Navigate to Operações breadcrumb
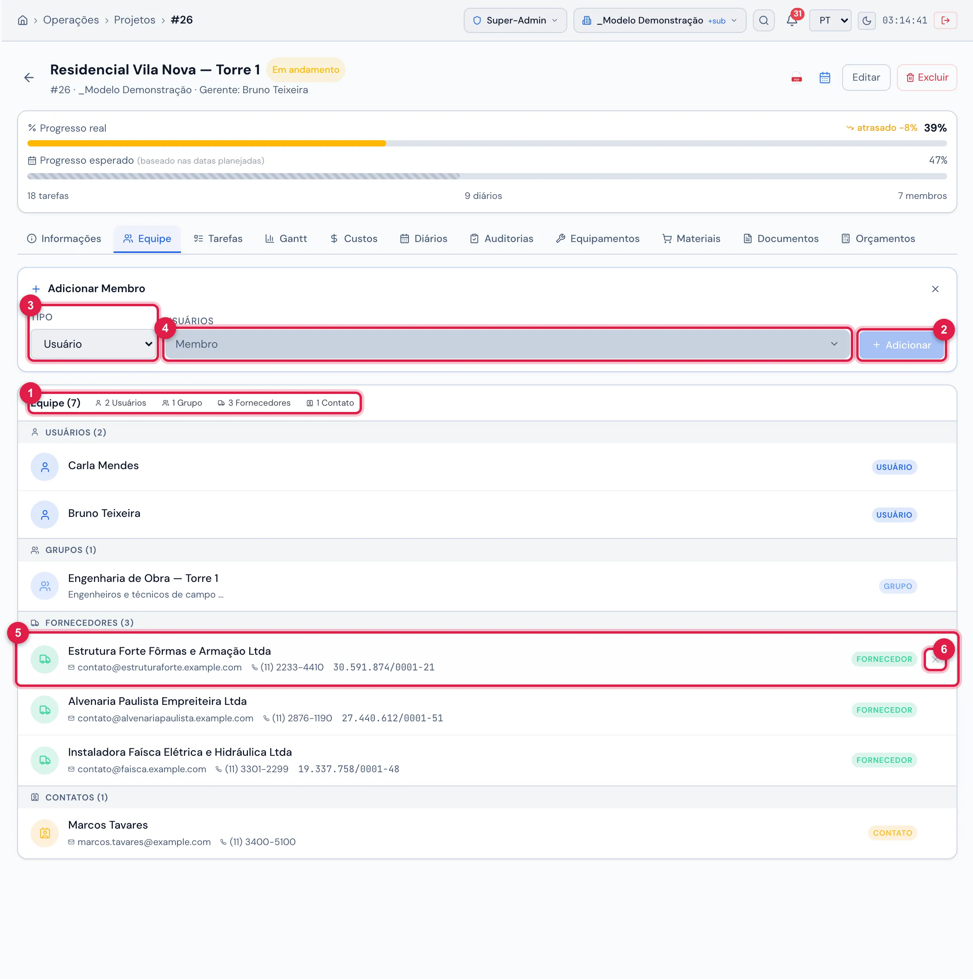The width and height of the screenshot is (973, 979). pyautogui.click(x=71, y=20)
